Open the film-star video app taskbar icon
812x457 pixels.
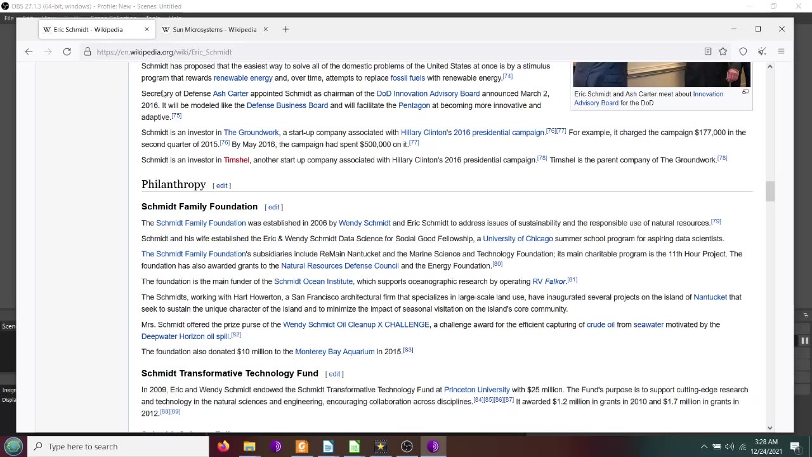point(381,446)
